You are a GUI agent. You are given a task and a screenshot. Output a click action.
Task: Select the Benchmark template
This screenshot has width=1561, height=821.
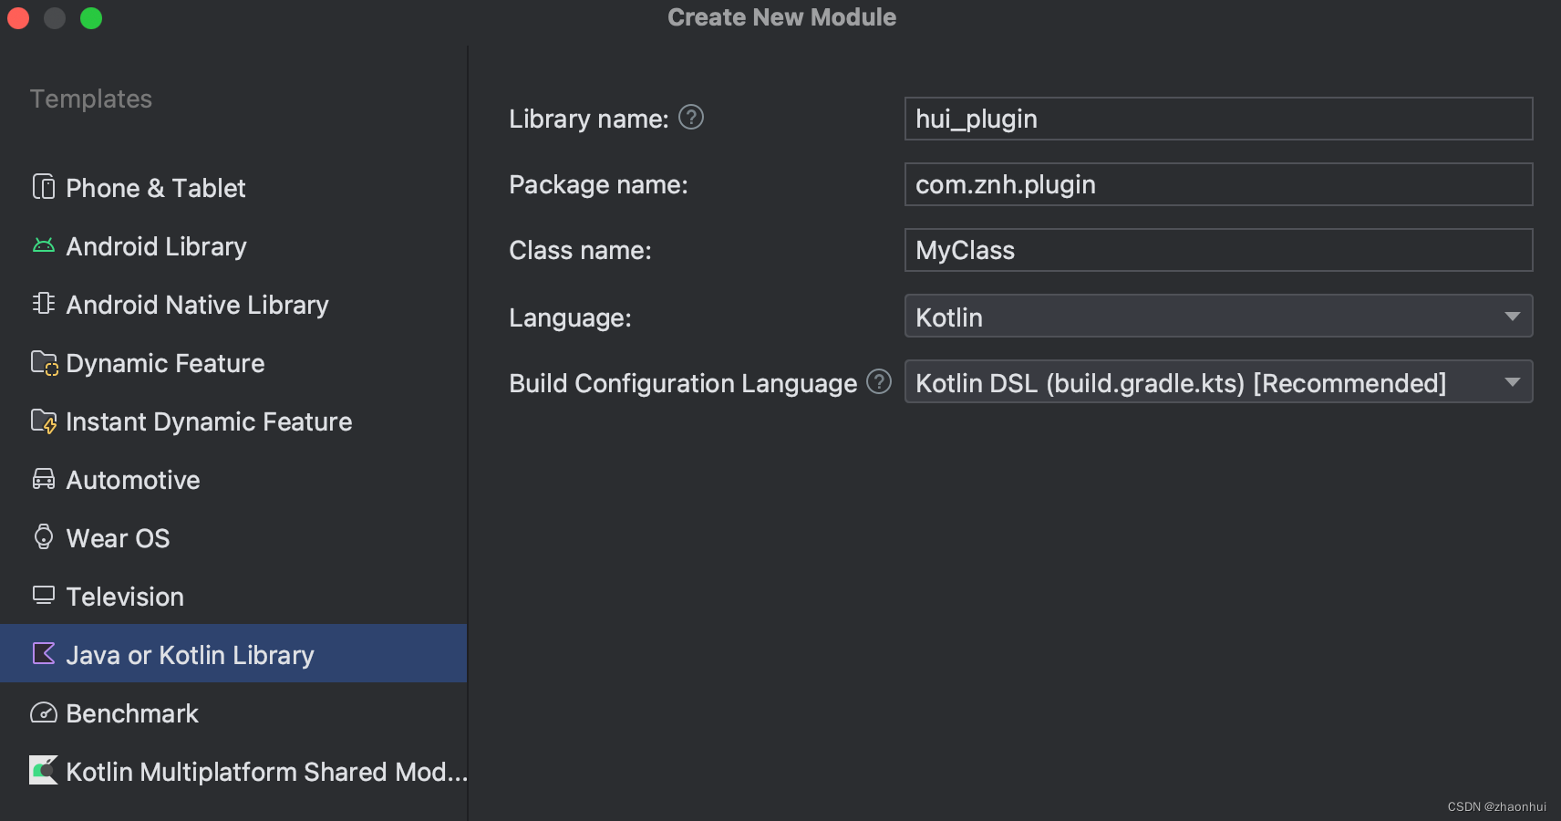click(131, 713)
